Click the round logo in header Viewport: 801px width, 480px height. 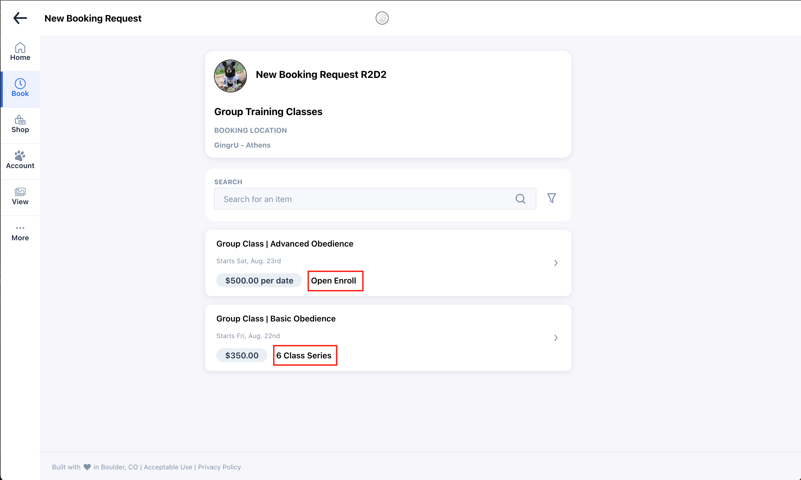(382, 18)
